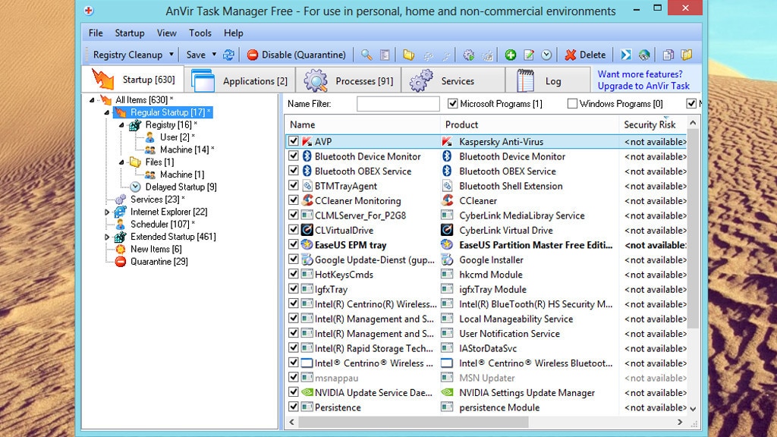This screenshot has width=777, height=437.
Task: Click the green plus Add icon
Action: 510,55
